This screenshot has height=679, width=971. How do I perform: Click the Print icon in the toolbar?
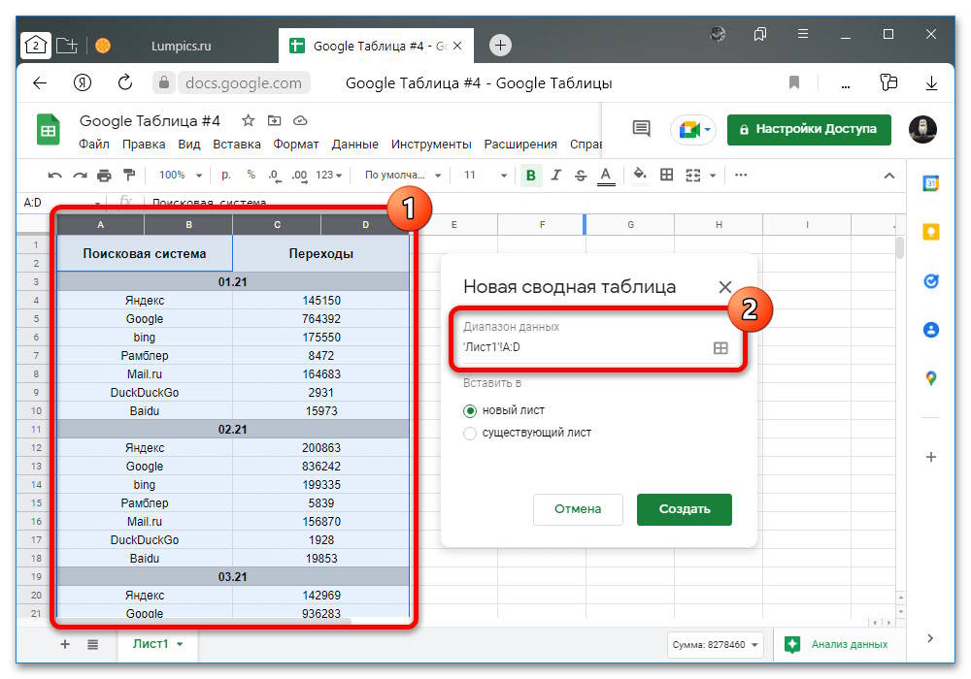coord(104,176)
